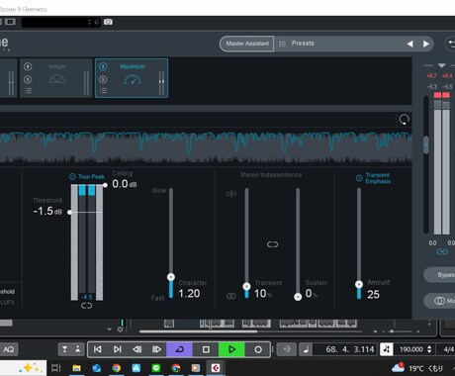The height and width of the screenshot is (376, 455).
Task: Open the meter options dropdown triangle
Action: pyautogui.click(x=442, y=65)
